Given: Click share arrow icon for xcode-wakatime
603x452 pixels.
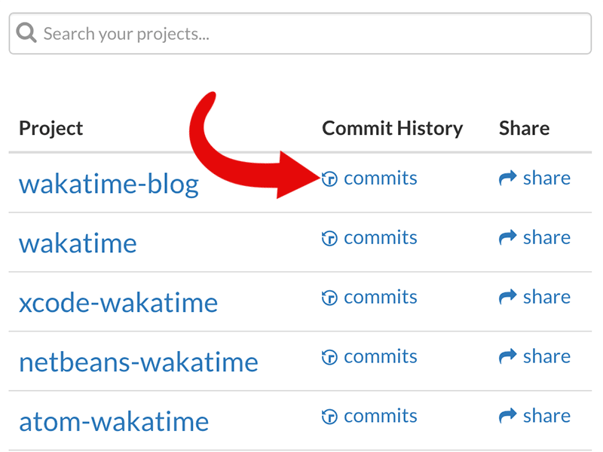Looking at the screenshot, I should pyautogui.click(x=507, y=297).
